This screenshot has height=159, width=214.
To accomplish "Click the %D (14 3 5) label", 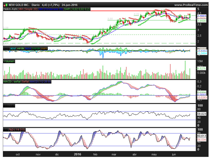I will point(17,130).
